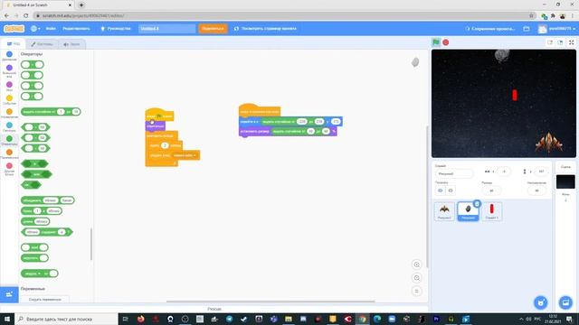Reload the browser page
579x325 pixels.
tap(26, 15)
